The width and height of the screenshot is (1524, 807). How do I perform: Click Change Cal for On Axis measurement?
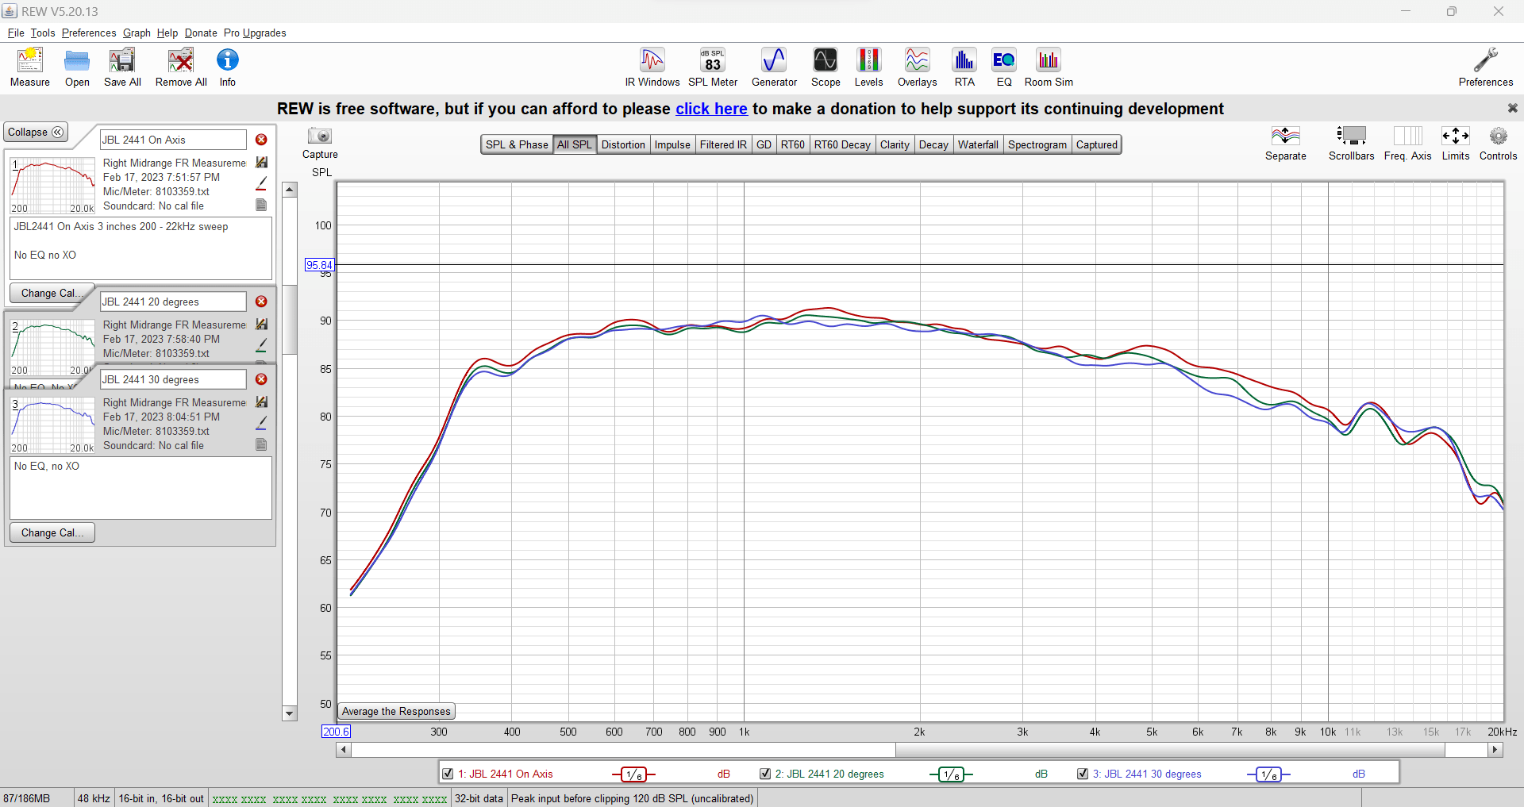(51, 293)
